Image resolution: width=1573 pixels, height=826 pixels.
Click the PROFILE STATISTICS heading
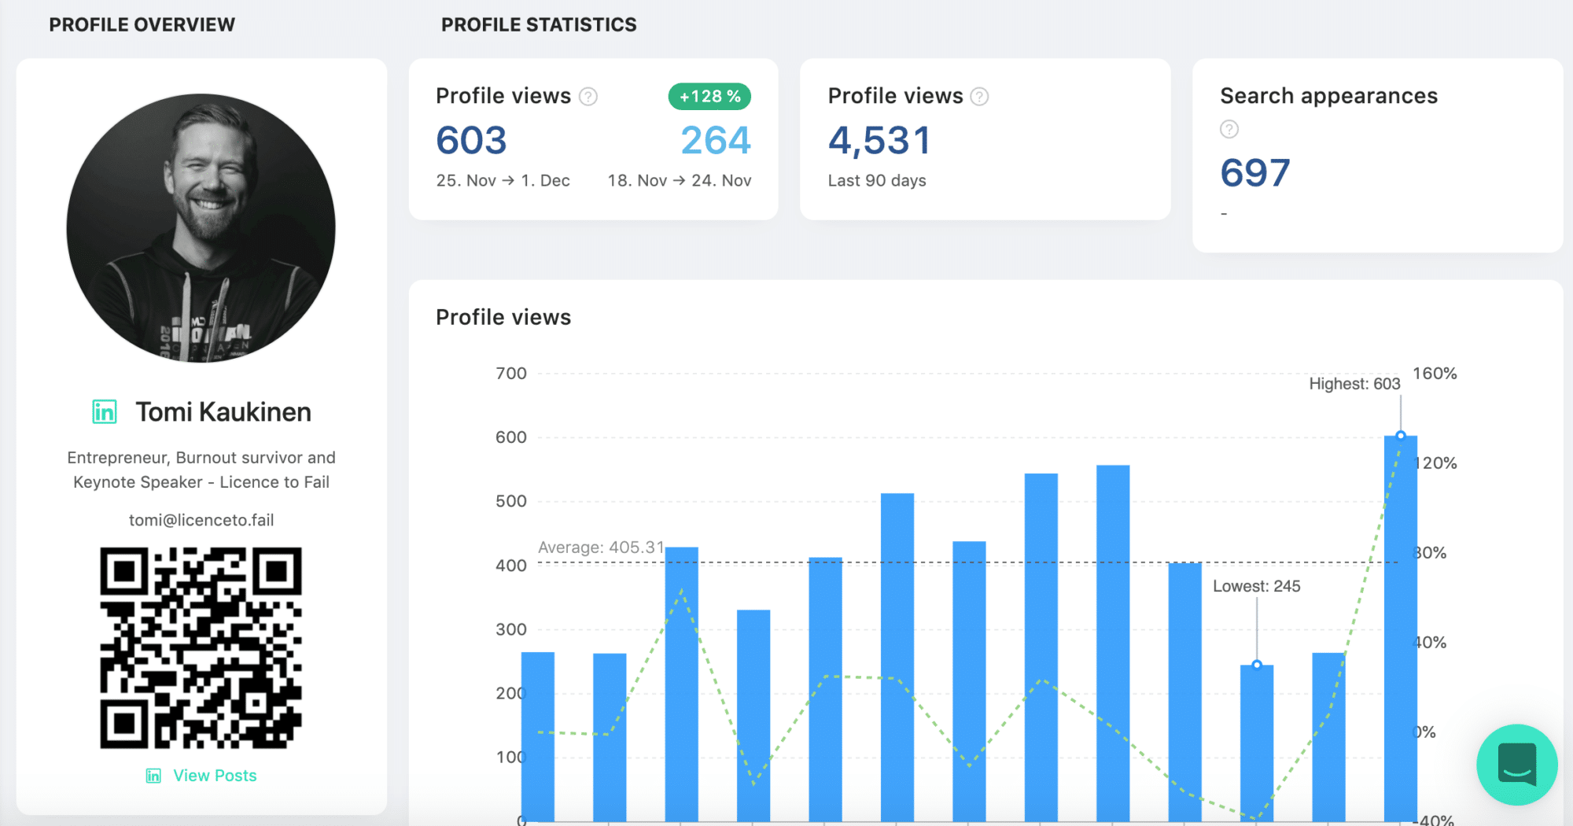[539, 24]
